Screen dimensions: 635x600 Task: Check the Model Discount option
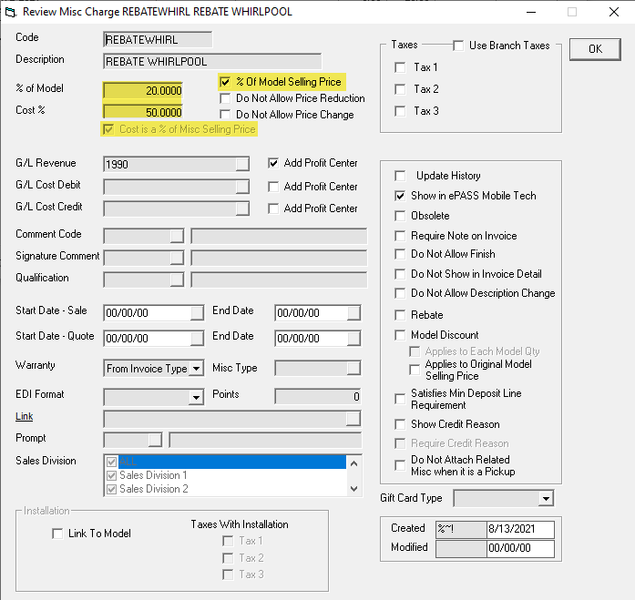tap(400, 335)
